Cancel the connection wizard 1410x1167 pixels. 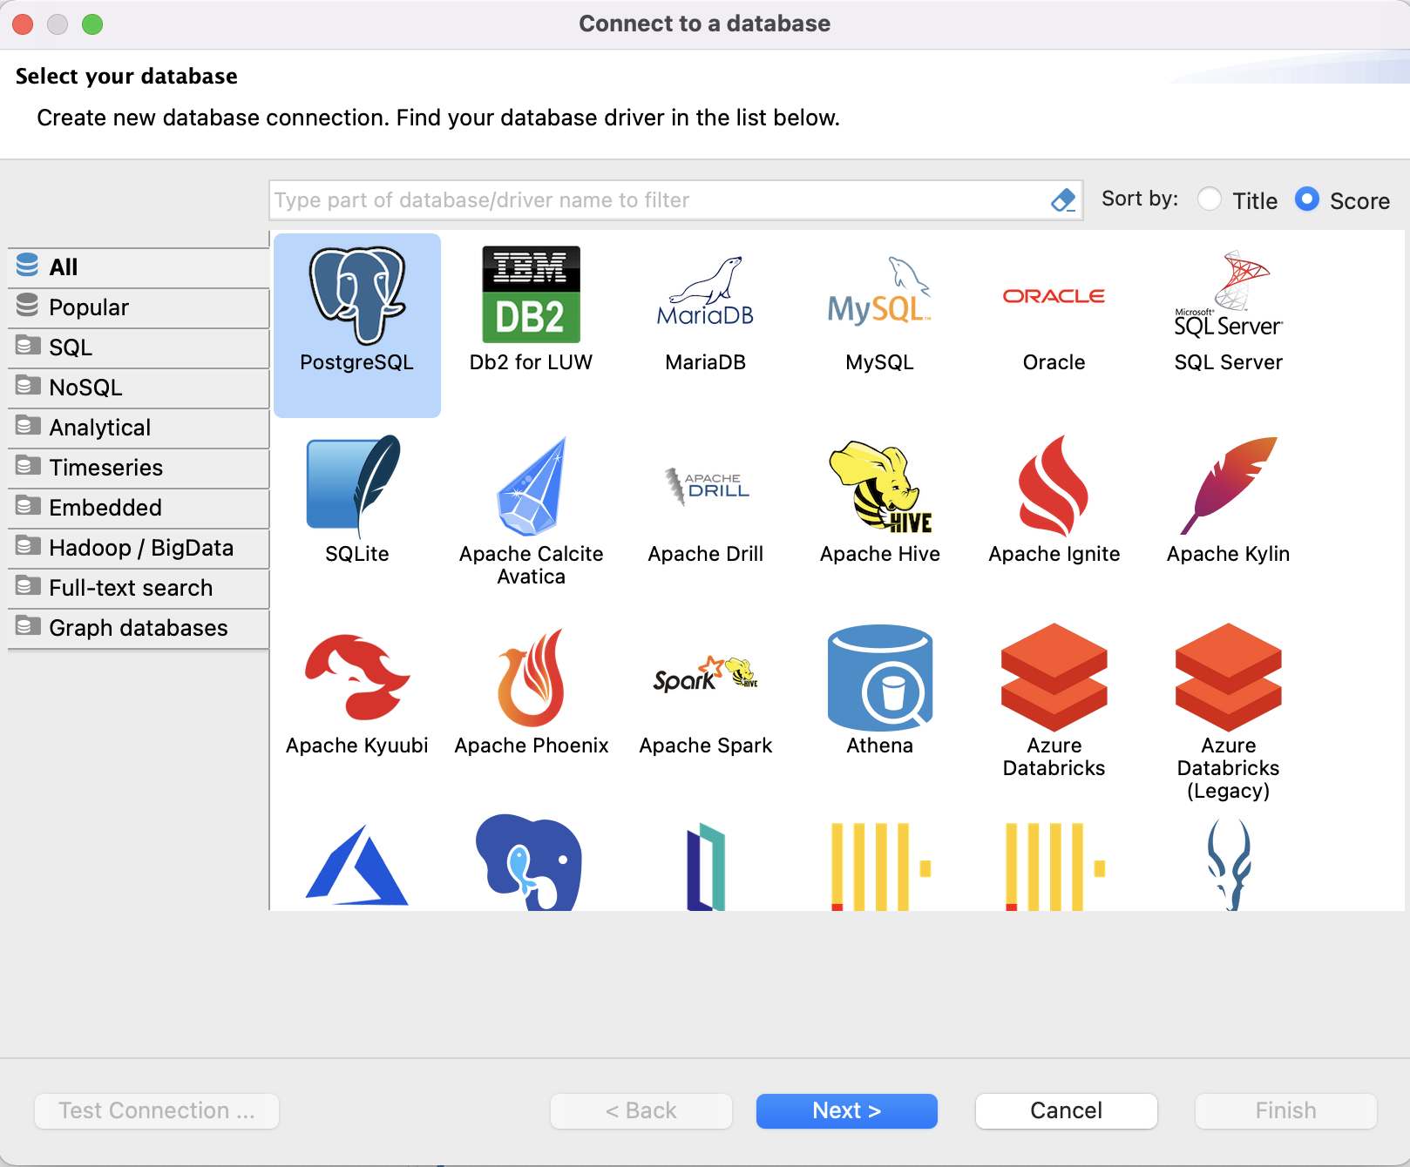[x=1067, y=1111]
